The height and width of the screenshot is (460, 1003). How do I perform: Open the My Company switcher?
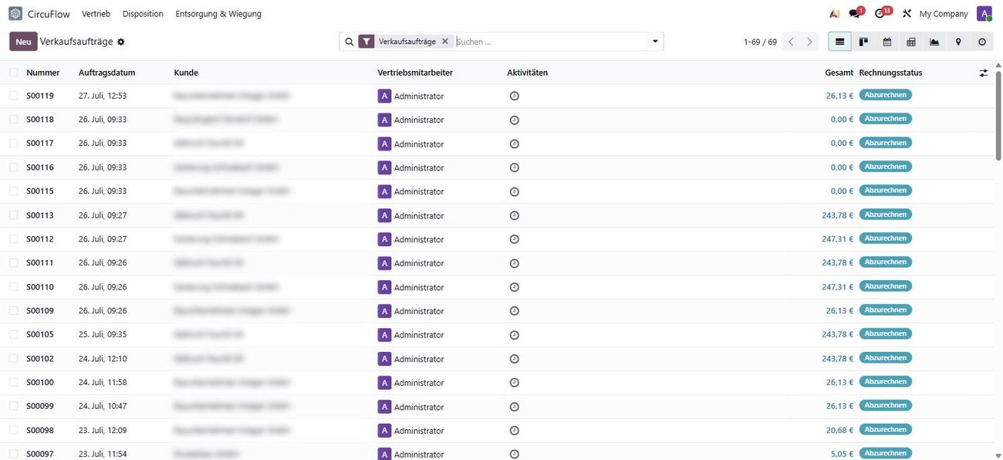tap(944, 14)
